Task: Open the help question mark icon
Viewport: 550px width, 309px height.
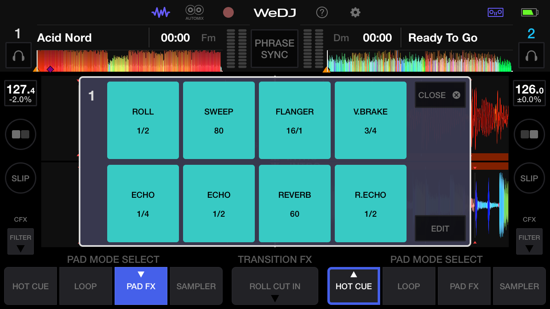Action: click(322, 12)
